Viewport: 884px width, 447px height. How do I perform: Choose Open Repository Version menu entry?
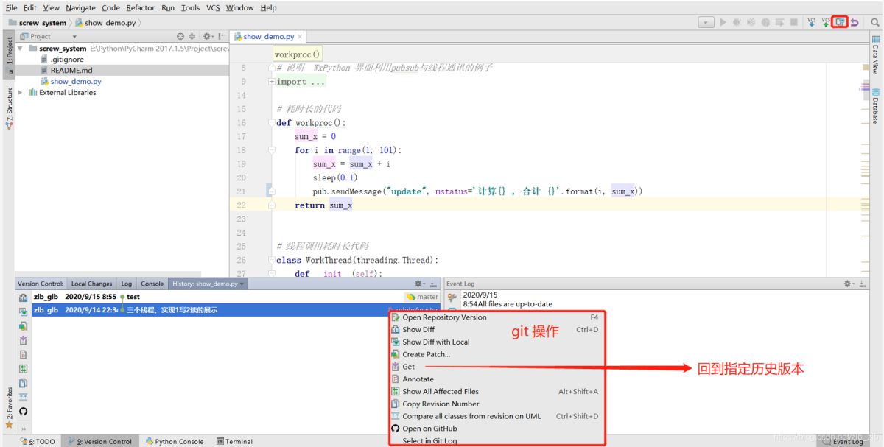pos(497,317)
